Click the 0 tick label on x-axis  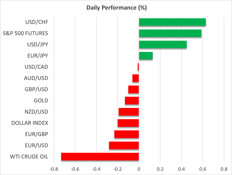point(139,169)
